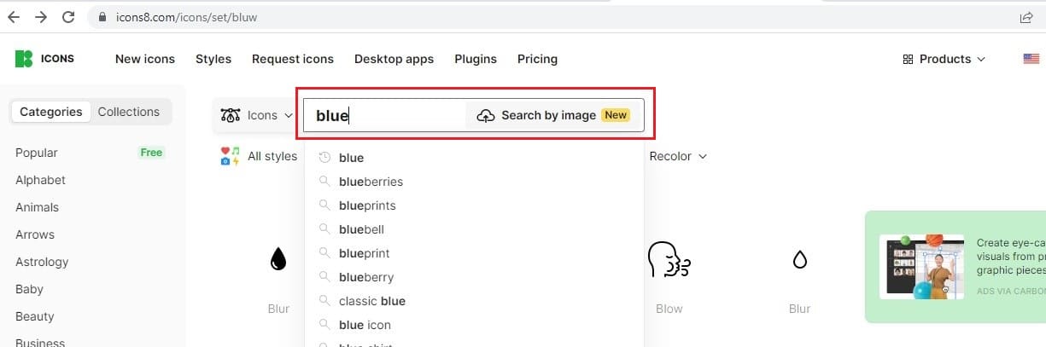The width and height of the screenshot is (1046, 347).
Task: Go back with browser back arrow
Action: [x=13, y=17]
